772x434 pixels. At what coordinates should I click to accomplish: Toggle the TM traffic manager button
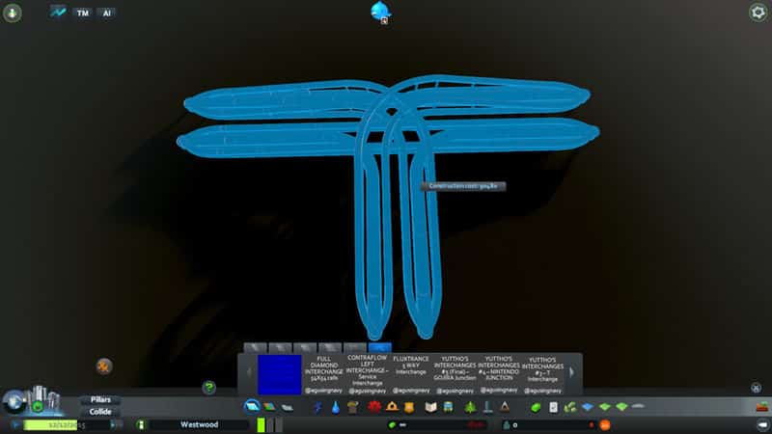[82, 14]
